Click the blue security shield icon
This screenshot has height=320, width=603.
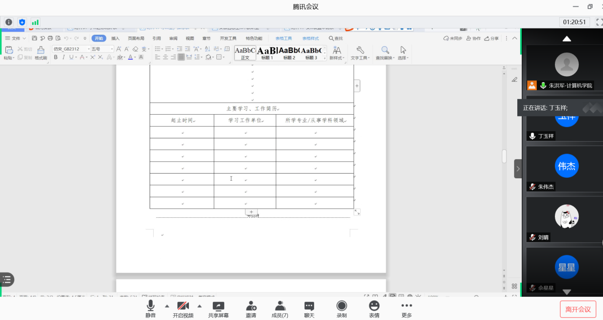22,22
